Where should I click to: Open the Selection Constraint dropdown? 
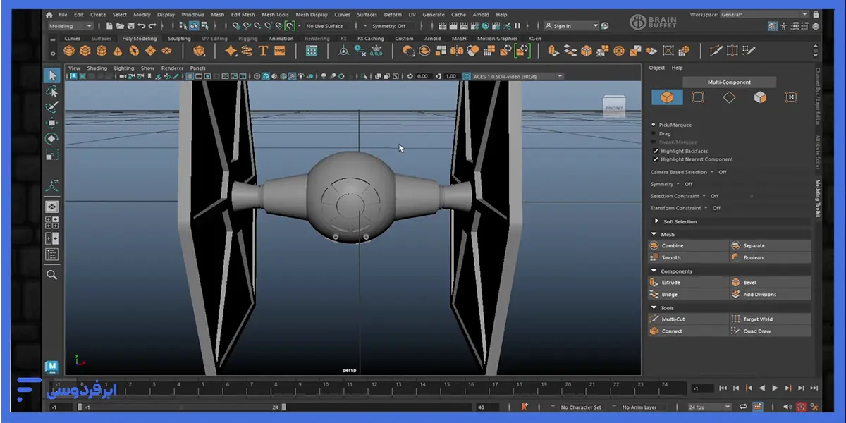[x=704, y=196]
